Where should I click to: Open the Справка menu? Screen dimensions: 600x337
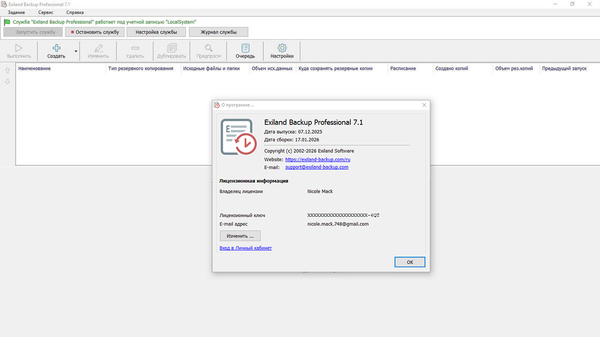[75, 12]
